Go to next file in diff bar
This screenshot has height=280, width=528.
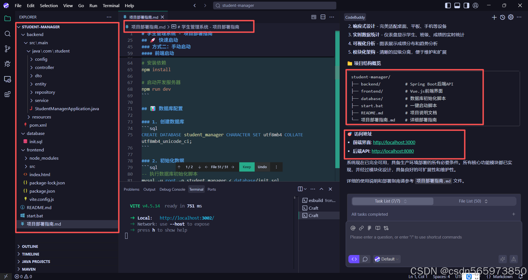tap(233, 167)
